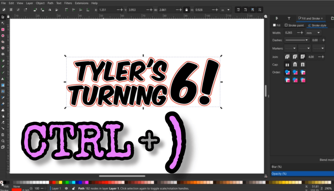Select the Selector arrow tool

coord(3,17)
